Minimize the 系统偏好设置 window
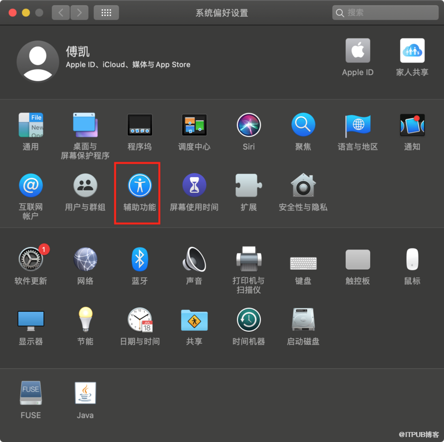Viewport: 444px width, 442px height. tap(26, 13)
